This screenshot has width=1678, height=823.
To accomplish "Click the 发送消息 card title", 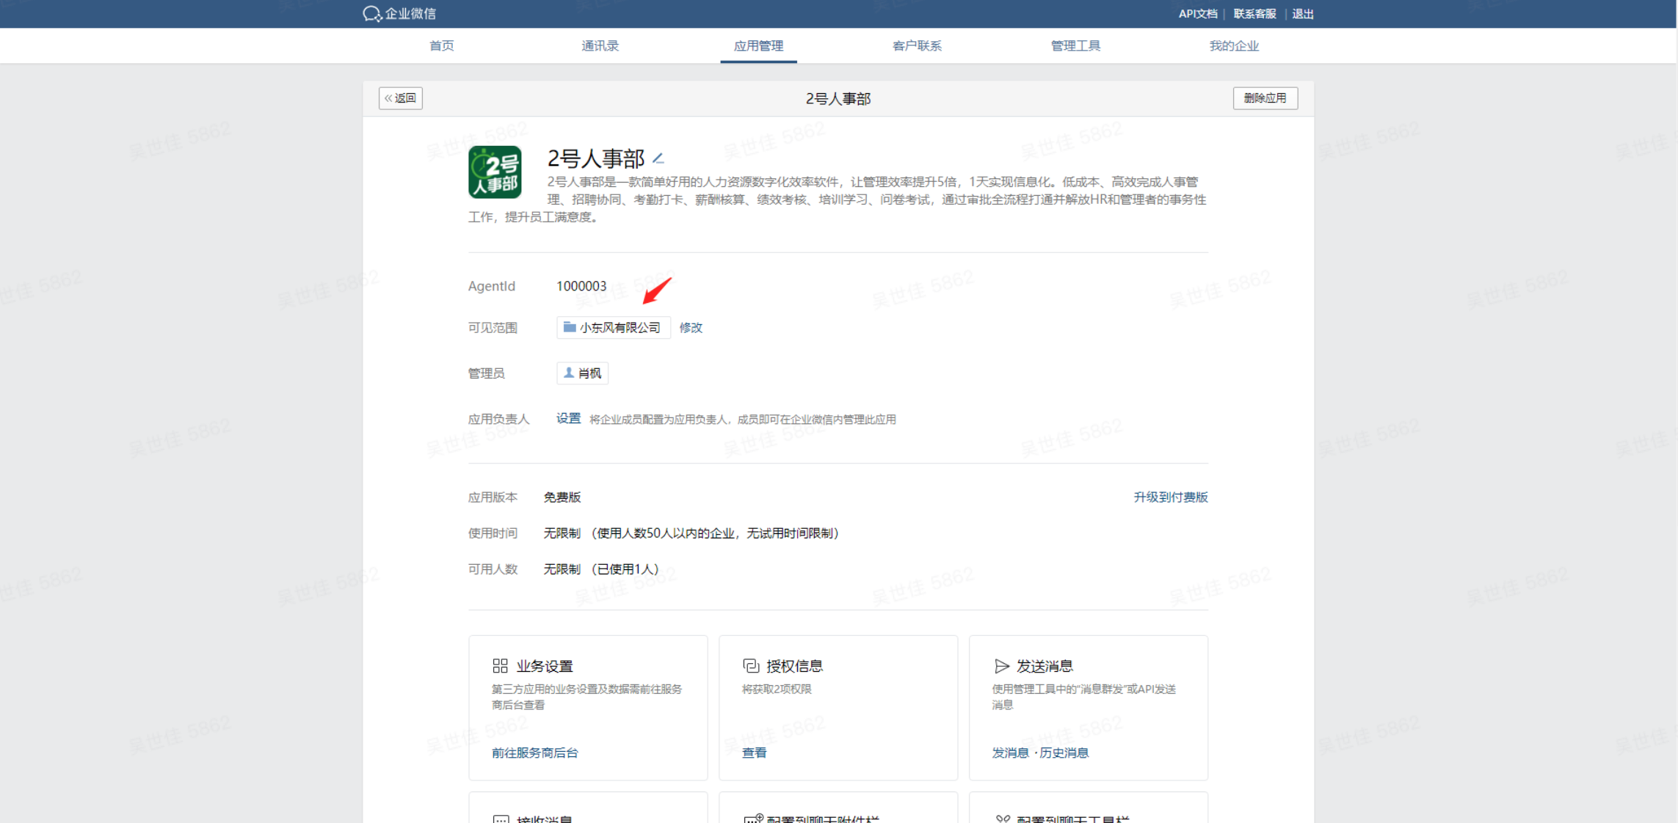I will pos(1045,665).
